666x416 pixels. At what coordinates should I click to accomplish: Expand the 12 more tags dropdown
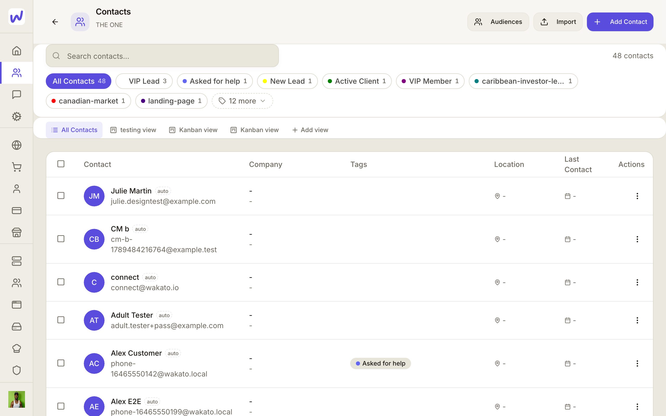tap(242, 101)
